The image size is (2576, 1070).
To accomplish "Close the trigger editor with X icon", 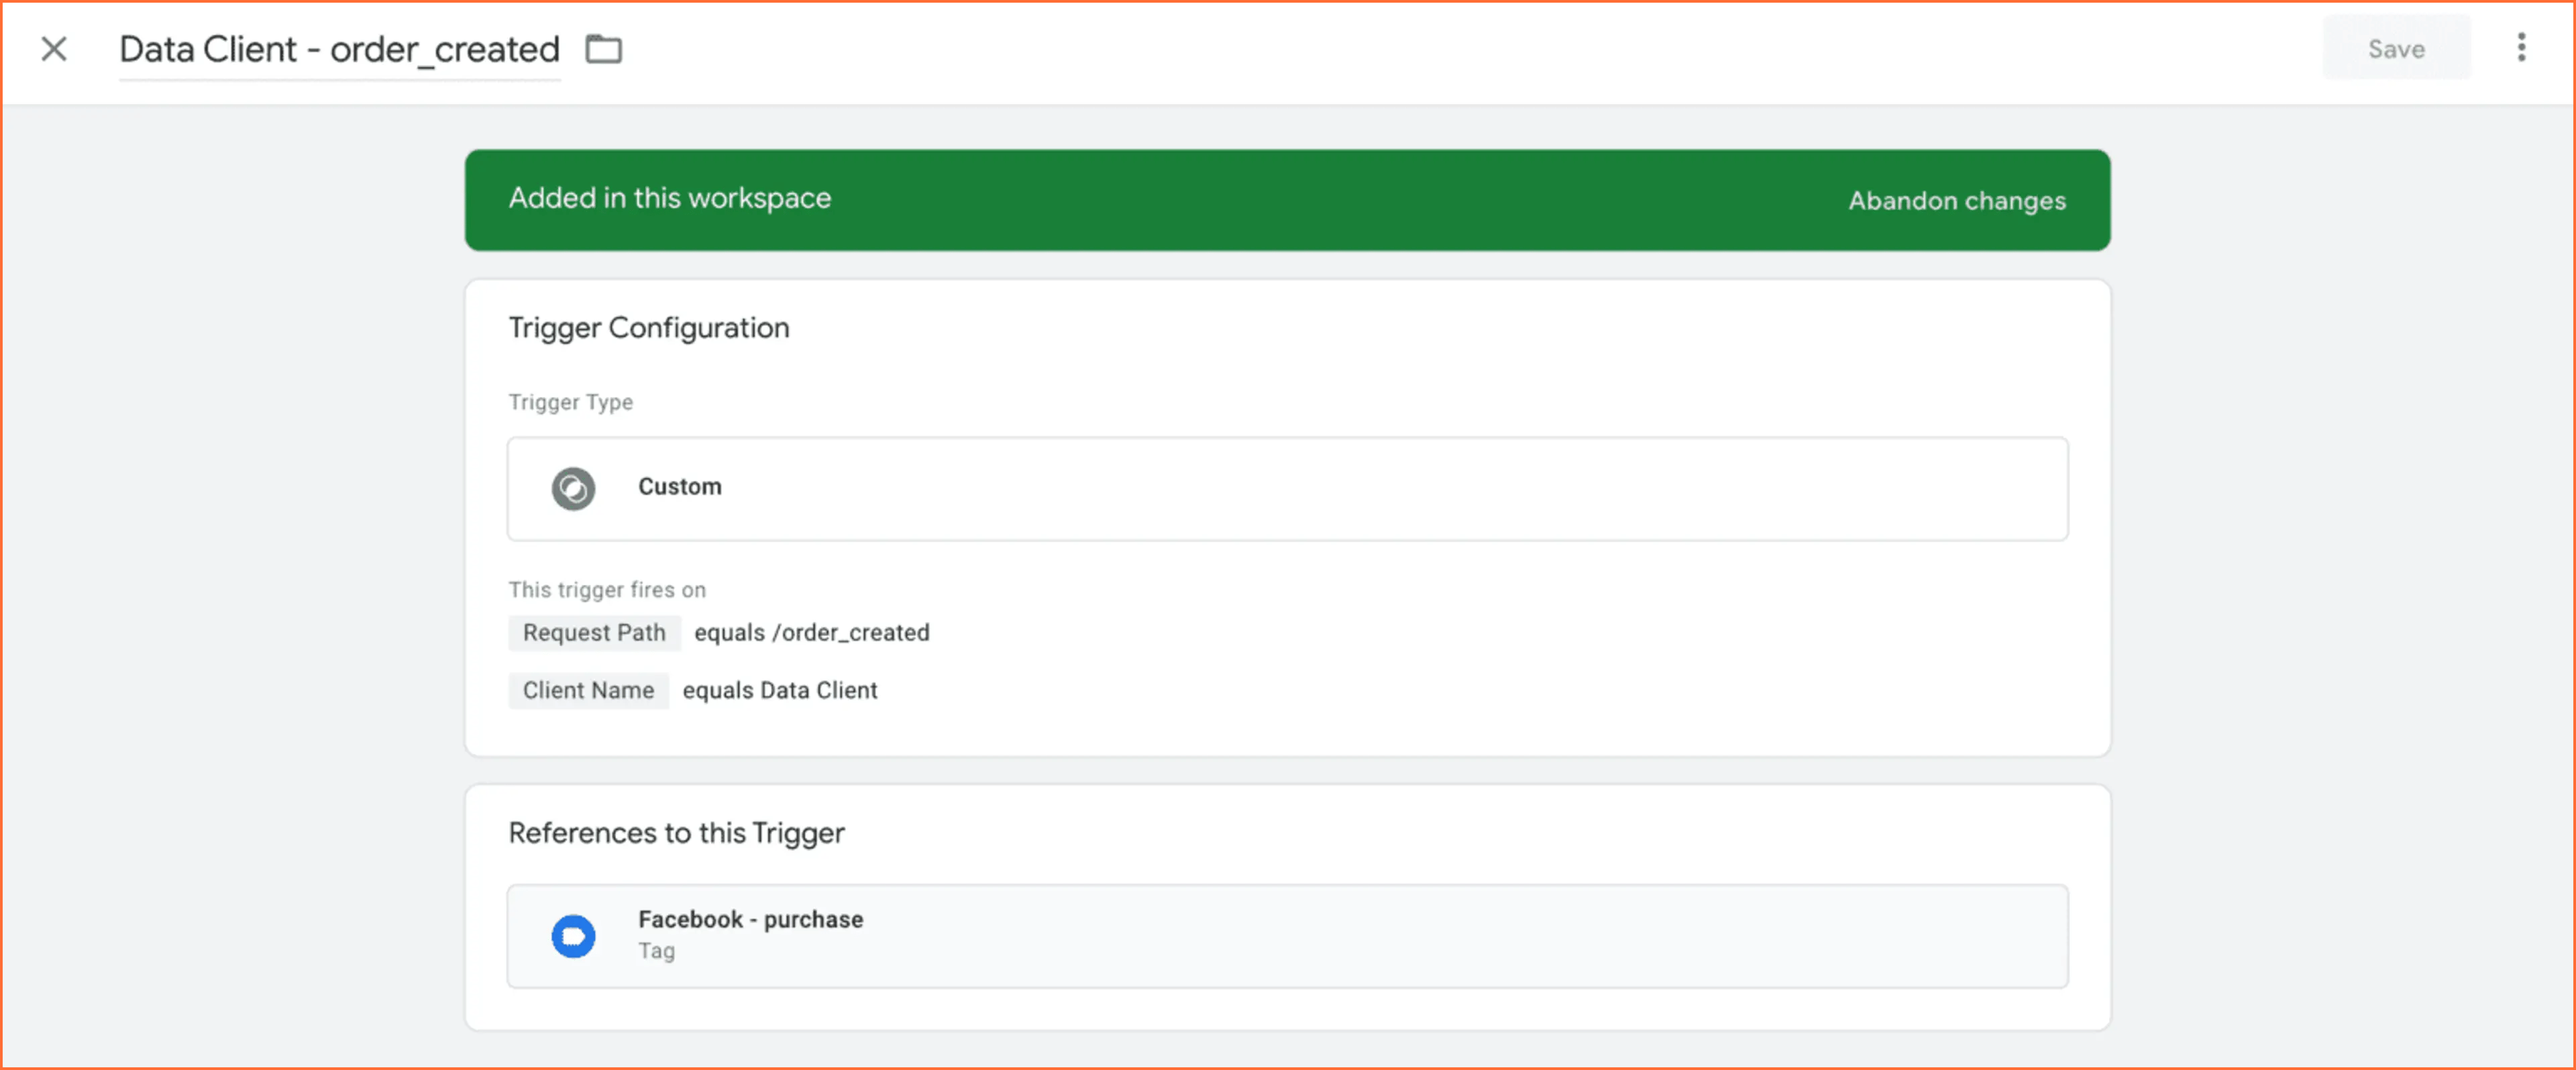I will (x=54, y=48).
